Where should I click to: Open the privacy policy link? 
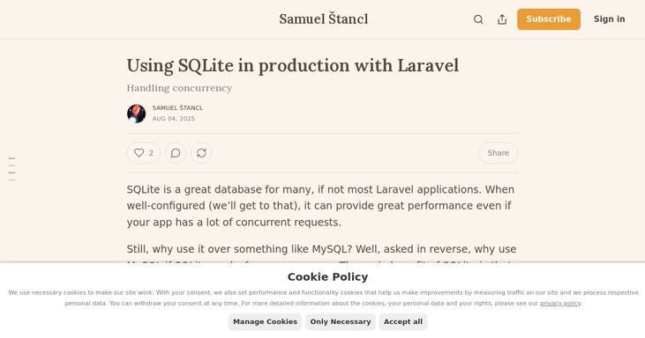point(560,303)
